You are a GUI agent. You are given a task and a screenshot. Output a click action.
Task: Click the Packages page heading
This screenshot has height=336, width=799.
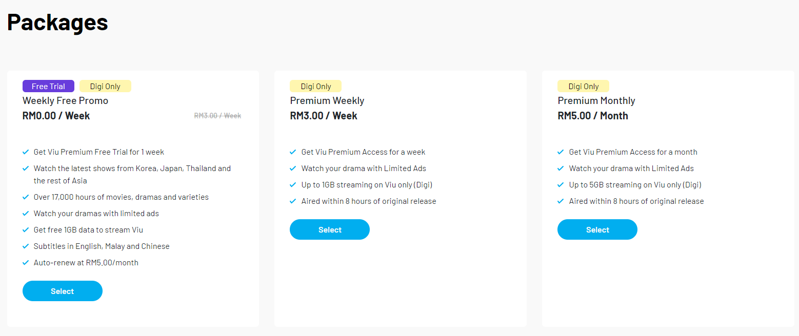pos(57,22)
